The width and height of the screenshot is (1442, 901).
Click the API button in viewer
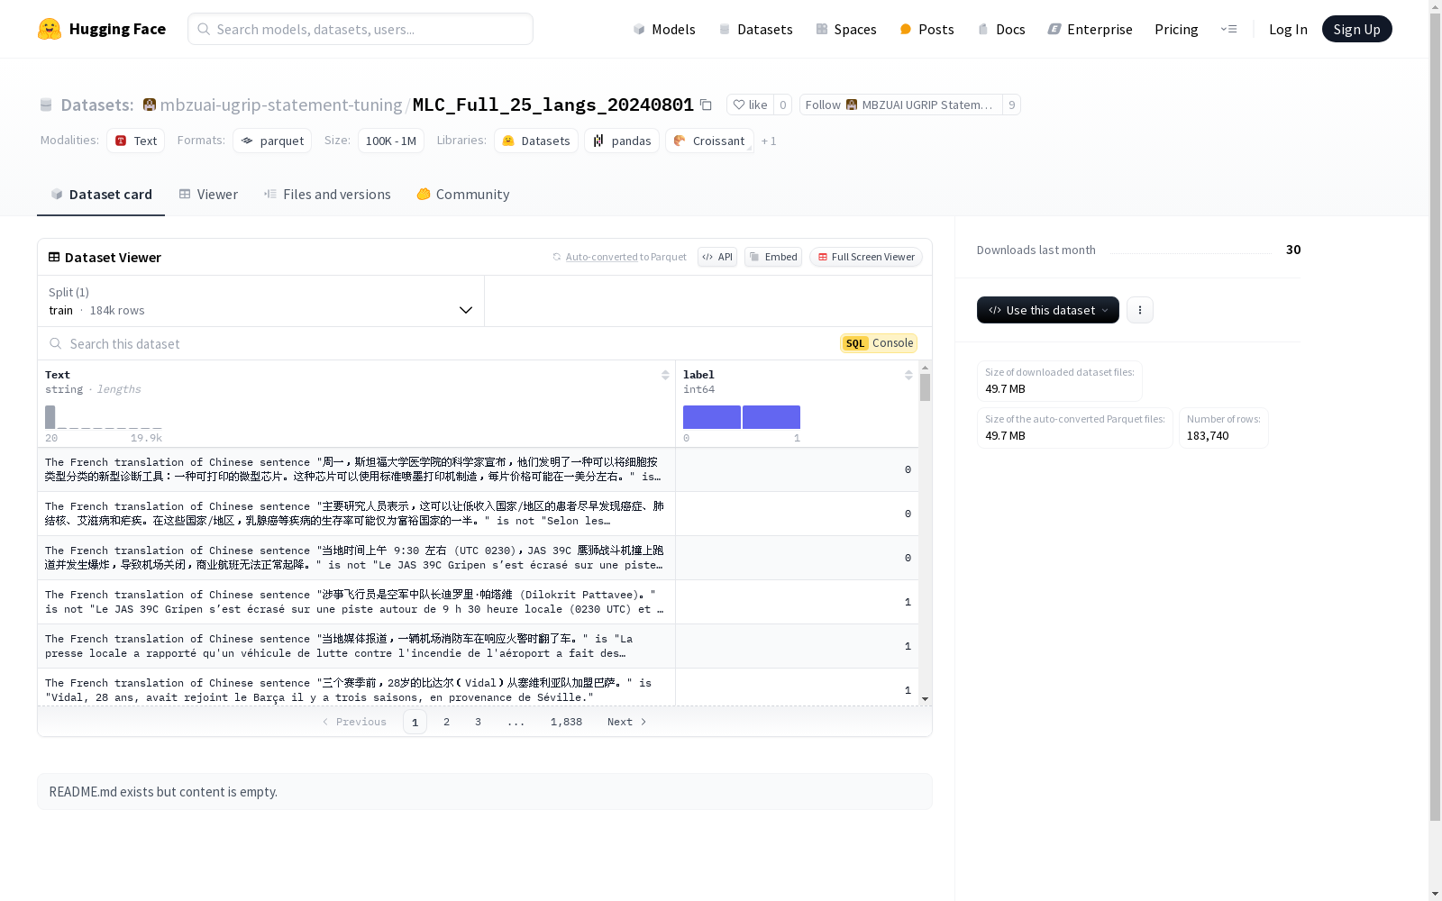[717, 257]
